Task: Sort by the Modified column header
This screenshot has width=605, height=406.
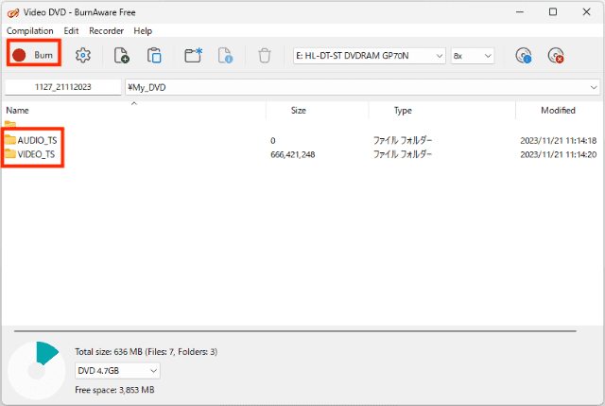Action: [558, 111]
